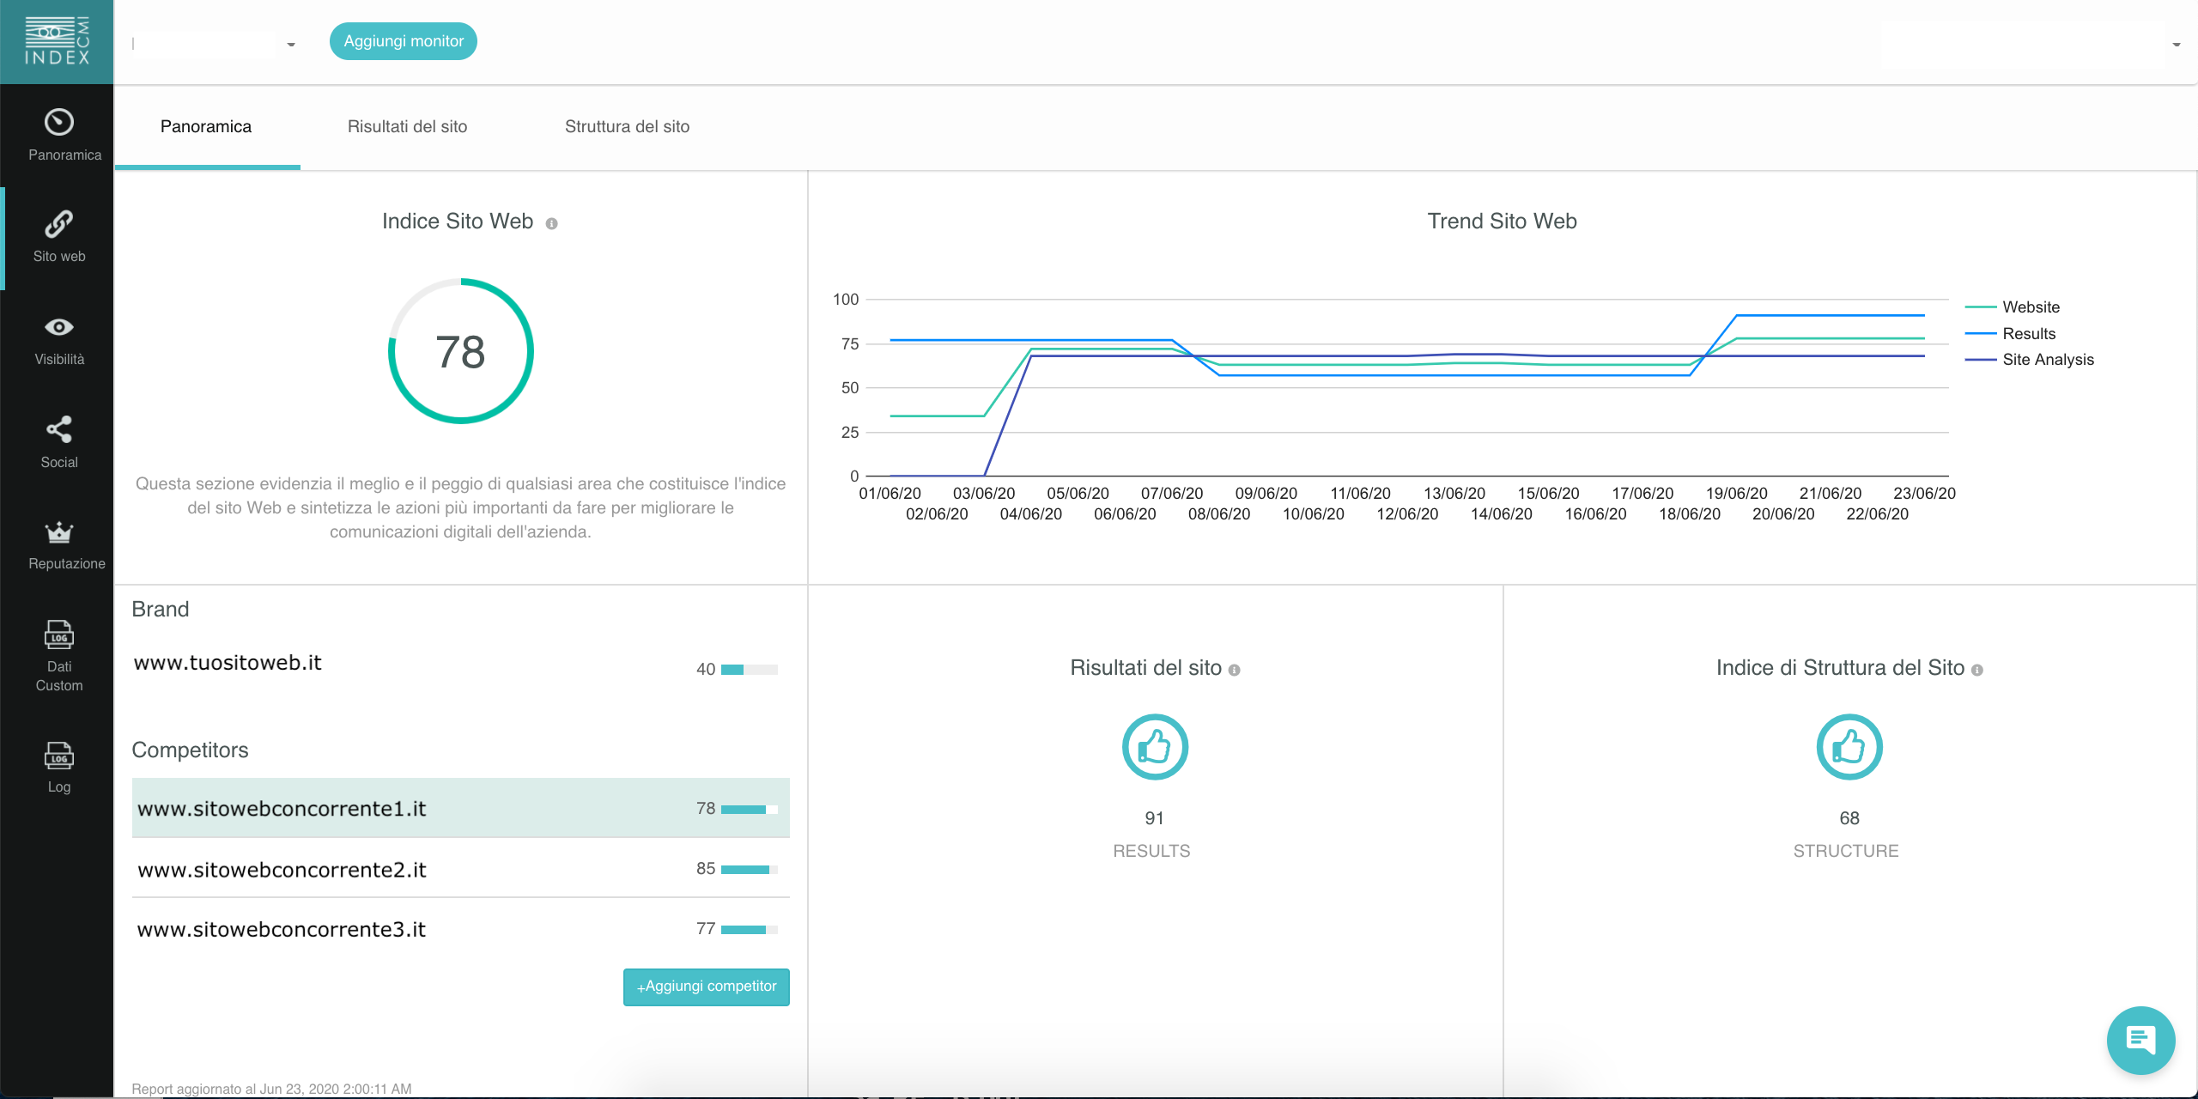Screen dimensions: 2198x1099
Task: Click the Sito web link icon
Action: click(58, 224)
